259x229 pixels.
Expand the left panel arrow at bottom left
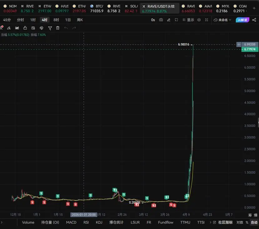2,222
